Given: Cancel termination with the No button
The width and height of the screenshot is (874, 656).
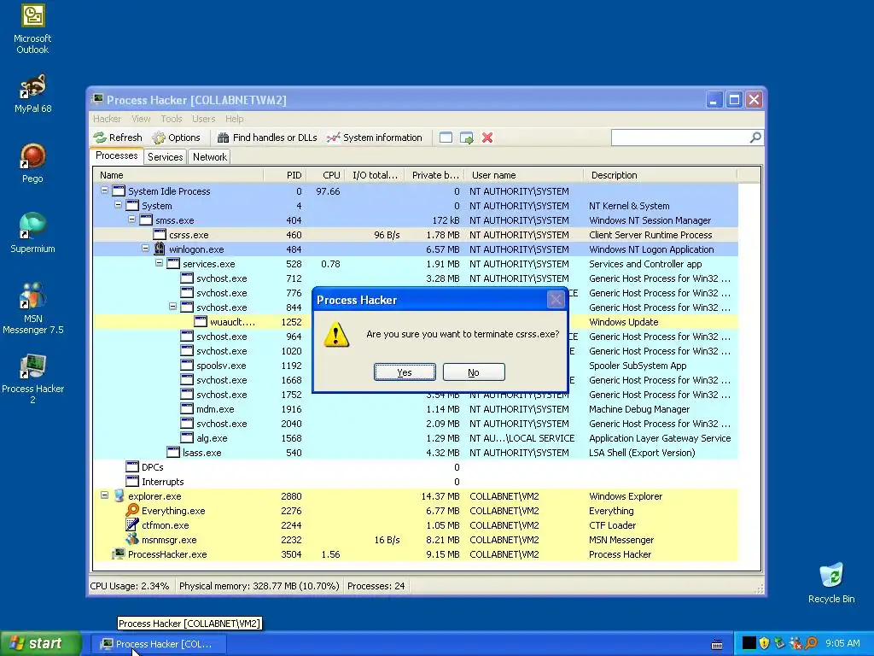Looking at the screenshot, I should pos(474,372).
